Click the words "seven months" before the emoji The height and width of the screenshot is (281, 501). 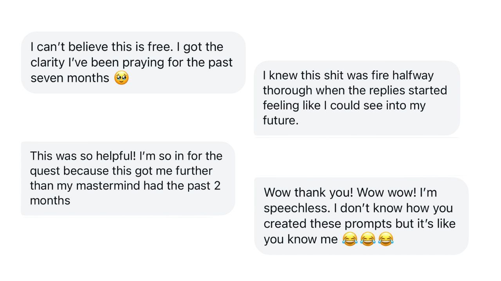point(70,78)
